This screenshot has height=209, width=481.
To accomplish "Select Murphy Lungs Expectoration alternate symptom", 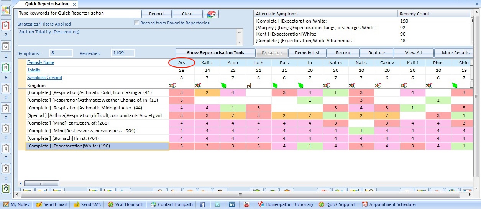I will tap(315, 28).
